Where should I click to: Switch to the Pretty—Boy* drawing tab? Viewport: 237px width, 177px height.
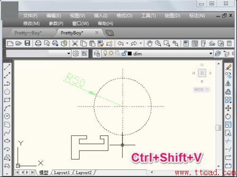click(28, 33)
